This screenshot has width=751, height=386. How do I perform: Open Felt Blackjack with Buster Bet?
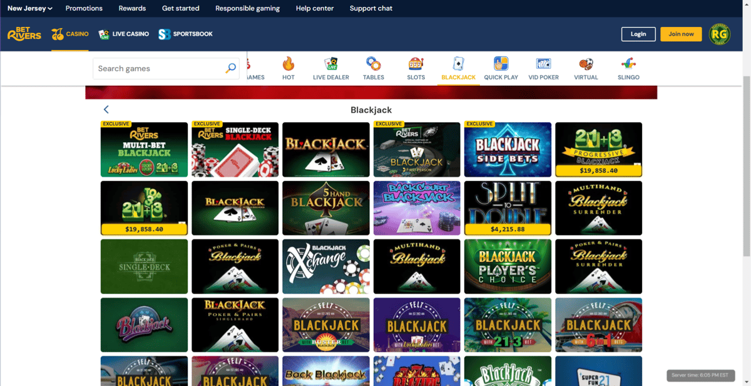point(326,325)
